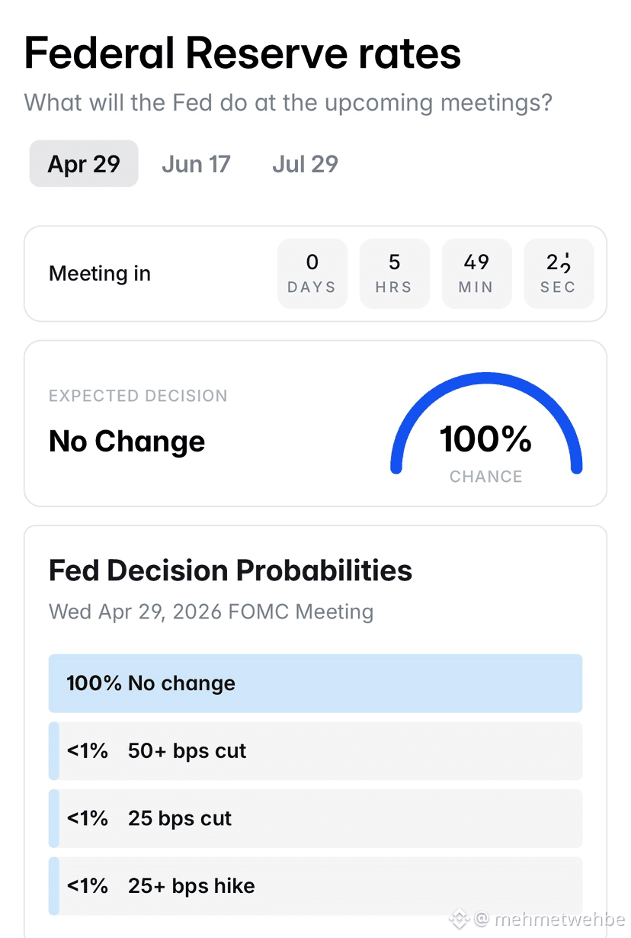Tap the countdown minutes box

coord(477,274)
